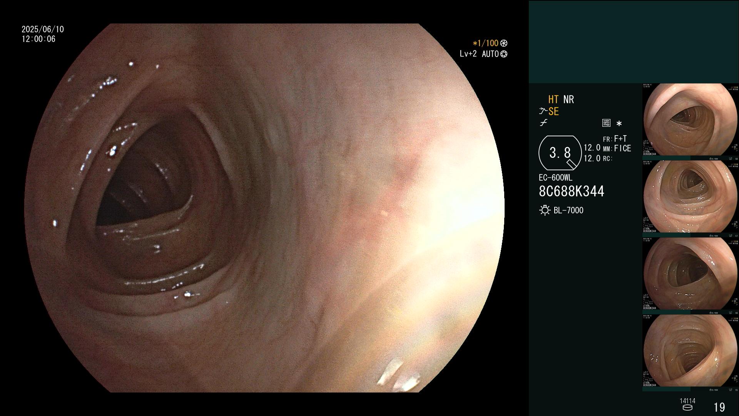
Task: Click the RC: field label
Action: [x=608, y=159]
